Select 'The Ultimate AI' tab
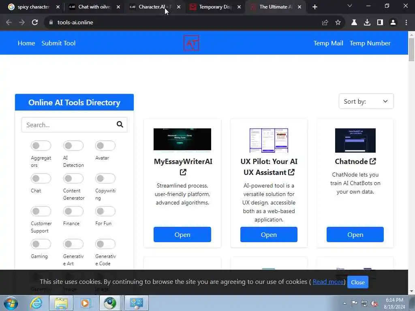This screenshot has height=311, width=415. (275, 7)
